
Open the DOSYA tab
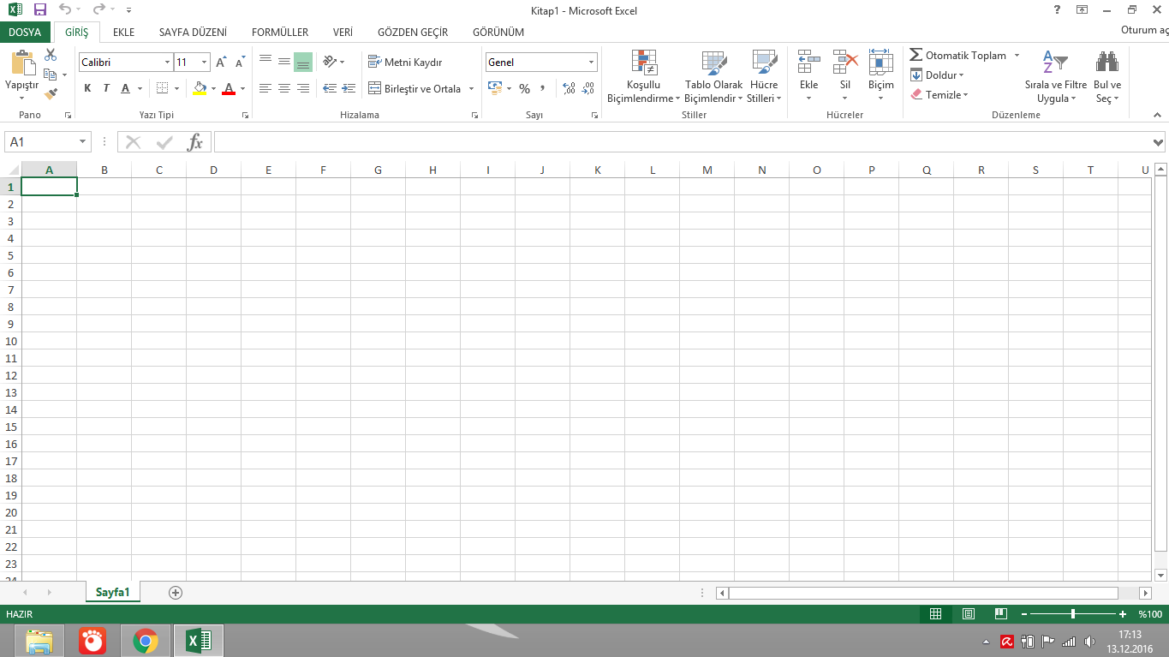click(25, 32)
